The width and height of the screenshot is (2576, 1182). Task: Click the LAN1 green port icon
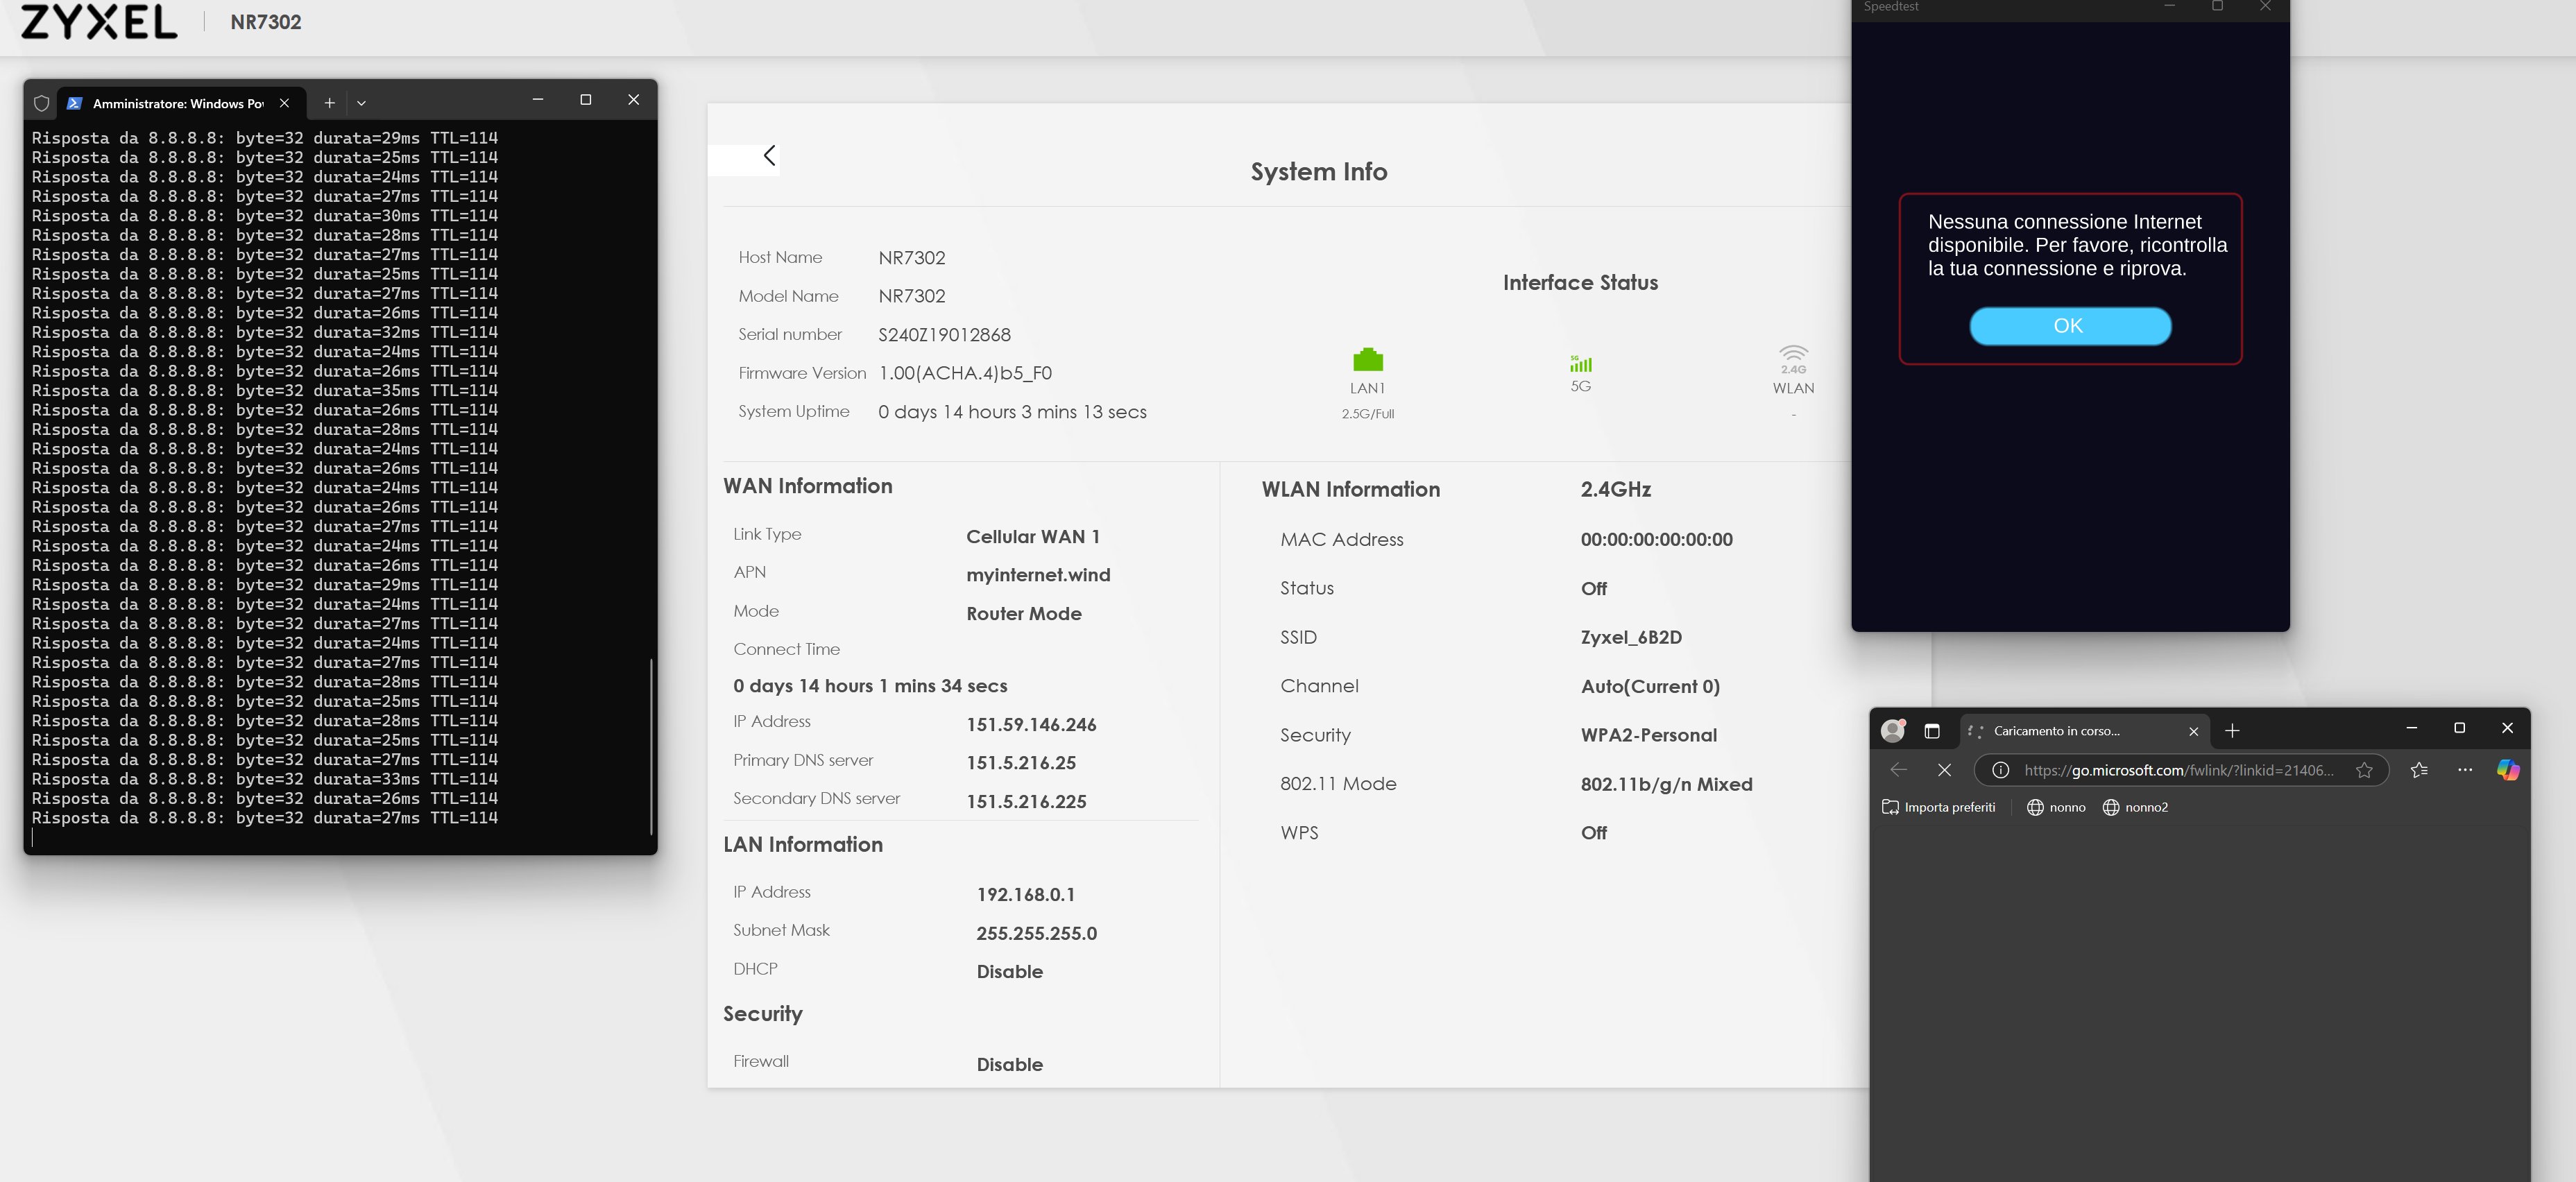[x=1367, y=360]
